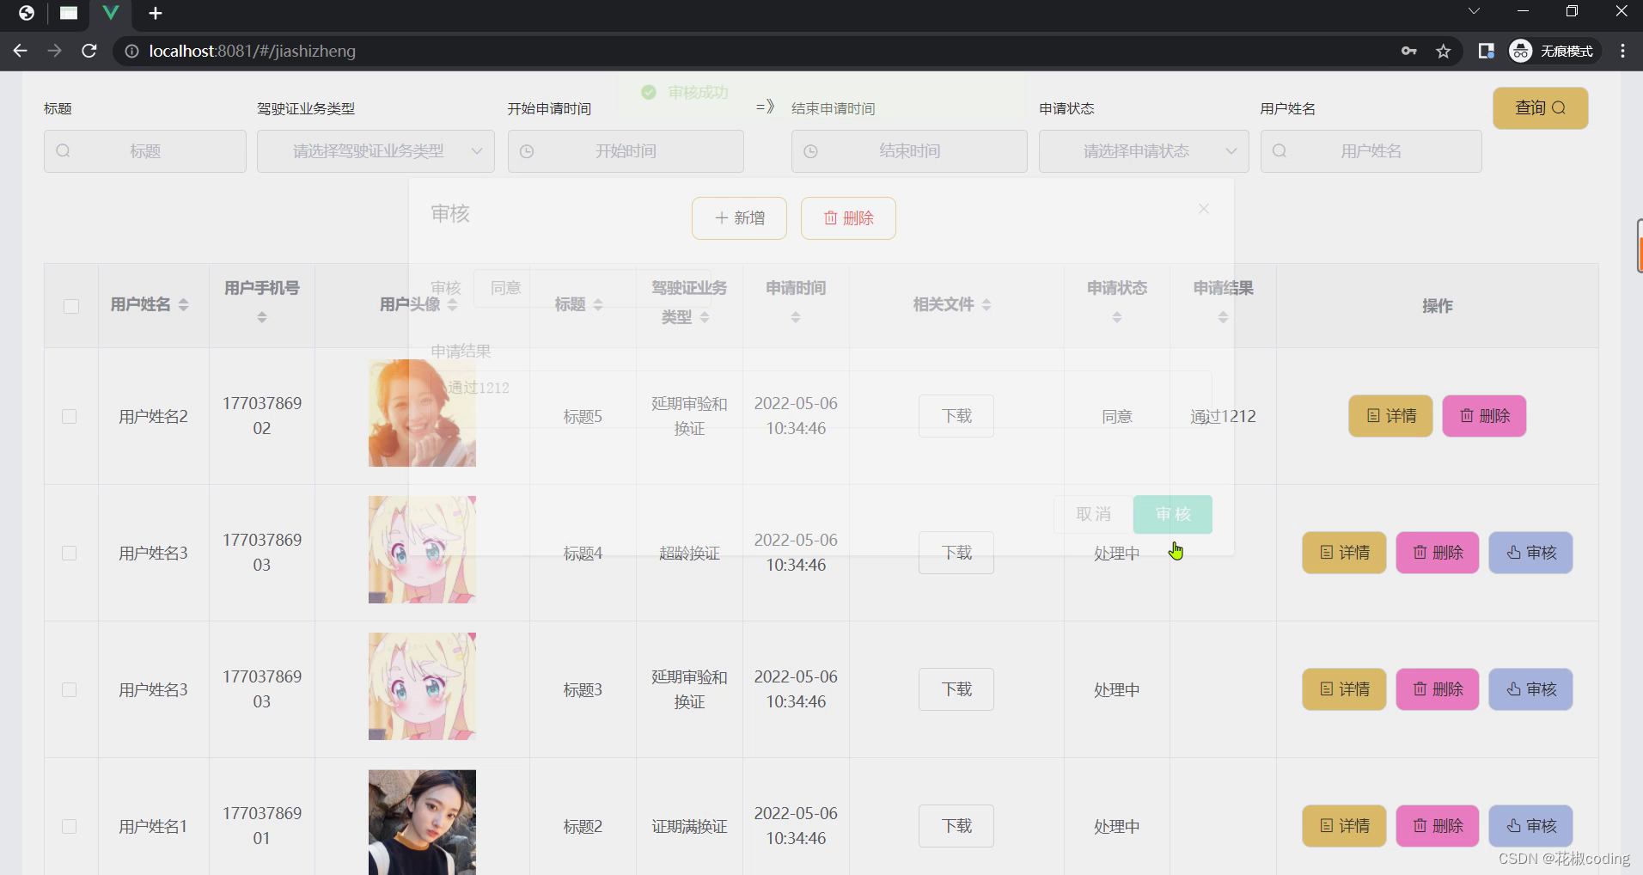
Task: Switch to the Vue logo tab
Action: coord(110,13)
